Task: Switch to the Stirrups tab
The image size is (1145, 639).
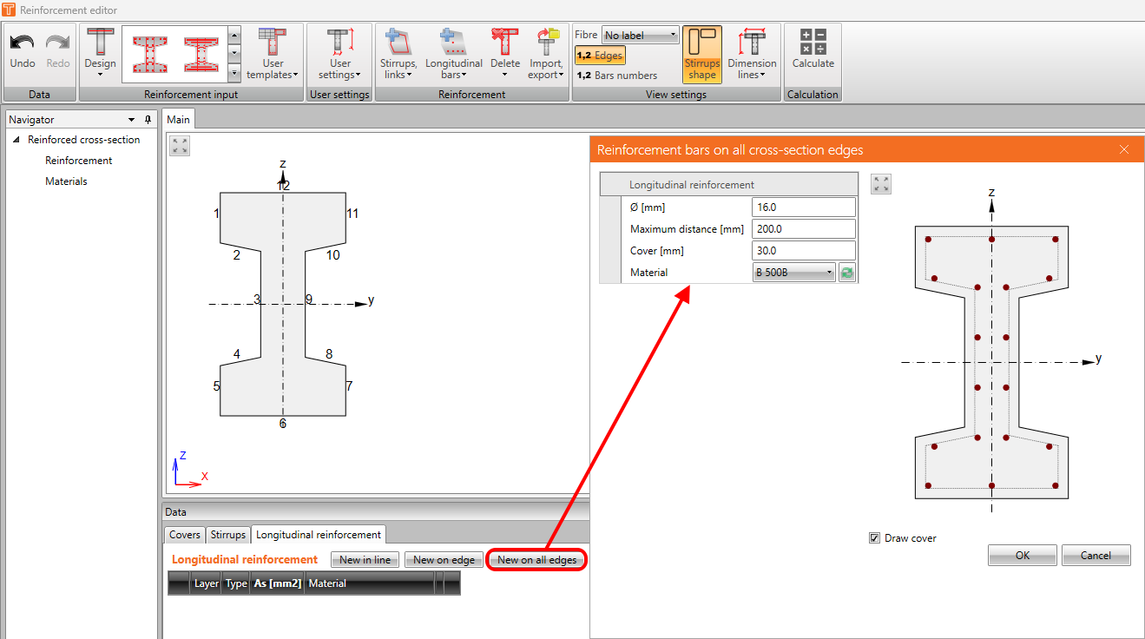Action: (x=228, y=535)
